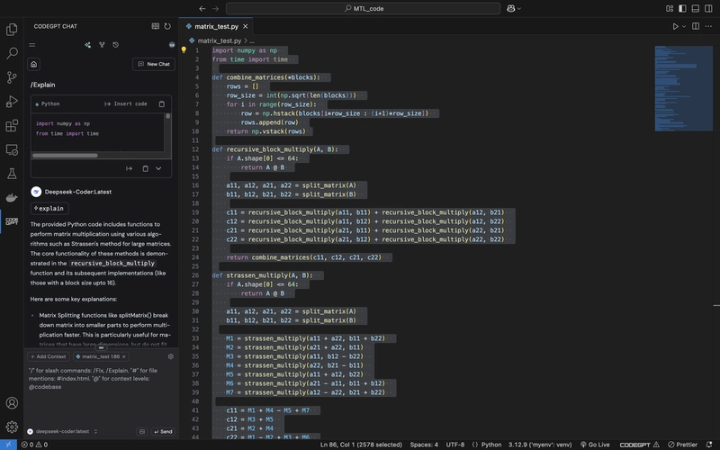Click the lightbulb code action on line 1
Image resolution: width=720 pixels, height=450 pixels.
184,50
